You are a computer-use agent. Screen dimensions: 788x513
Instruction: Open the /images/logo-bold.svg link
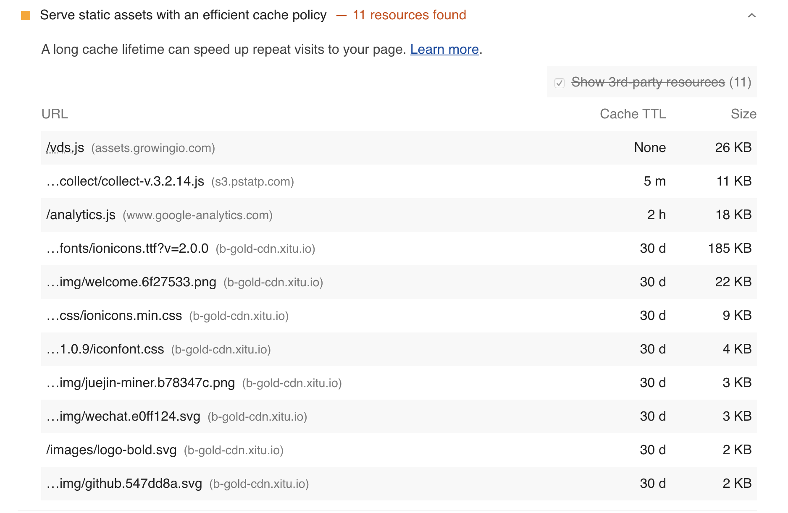111,450
